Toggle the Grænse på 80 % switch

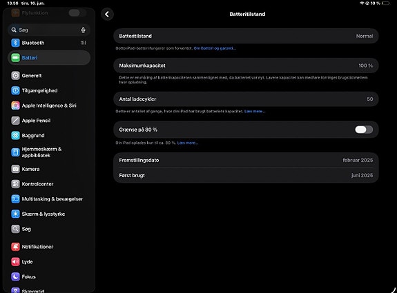click(364, 130)
